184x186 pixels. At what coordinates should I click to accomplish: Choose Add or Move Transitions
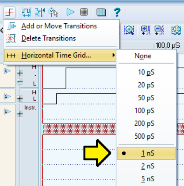tap(59, 26)
